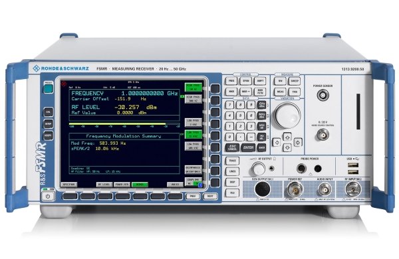The image size is (399, 259).
Task: Click the noise source control BNC connector
Action: tap(323, 135)
